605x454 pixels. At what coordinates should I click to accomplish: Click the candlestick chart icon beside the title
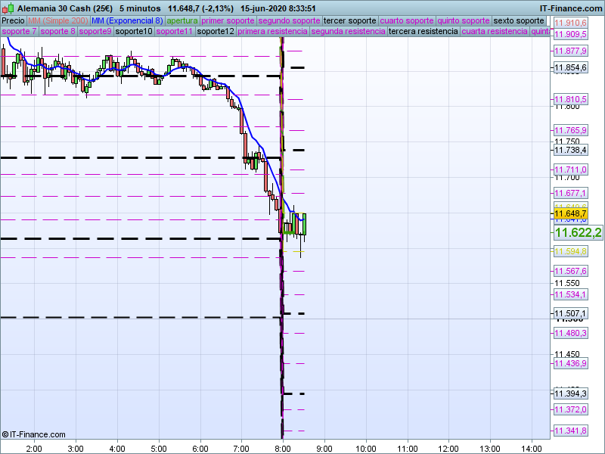click(x=8, y=8)
